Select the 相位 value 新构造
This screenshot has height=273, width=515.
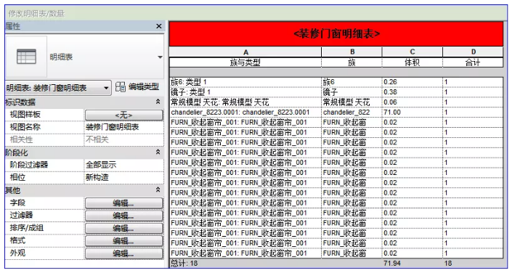click(x=123, y=177)
